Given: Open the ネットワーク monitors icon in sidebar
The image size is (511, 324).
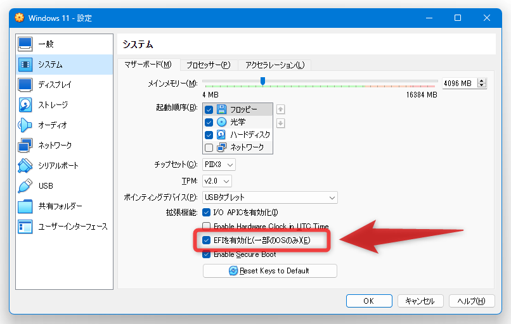Looking at the screenshot, I should point(25,145).
